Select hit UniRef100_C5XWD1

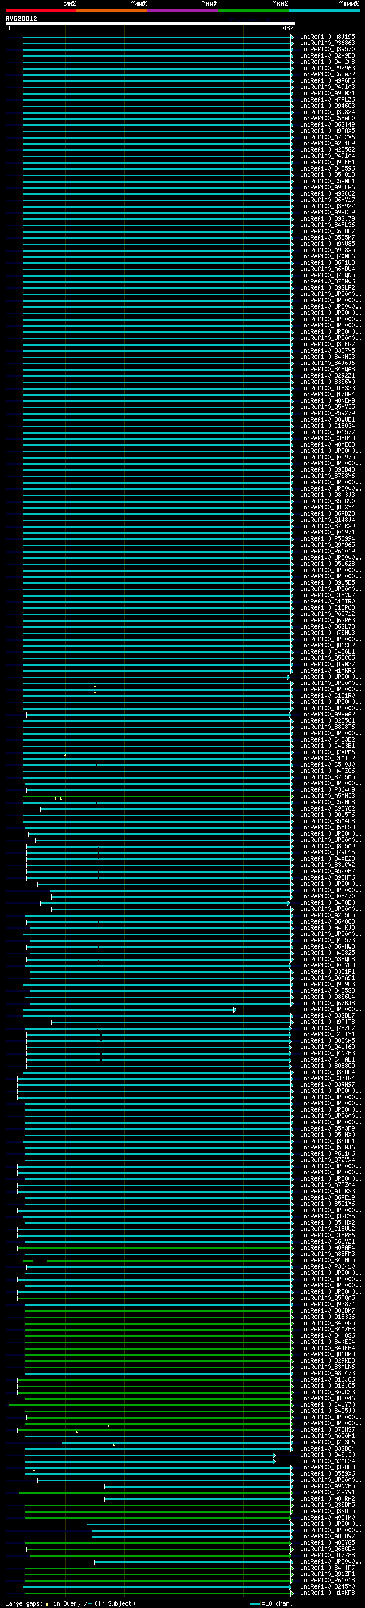327,181
